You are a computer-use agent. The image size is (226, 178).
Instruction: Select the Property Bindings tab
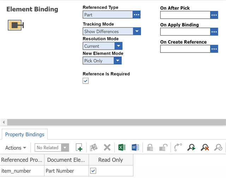point(25,134)
